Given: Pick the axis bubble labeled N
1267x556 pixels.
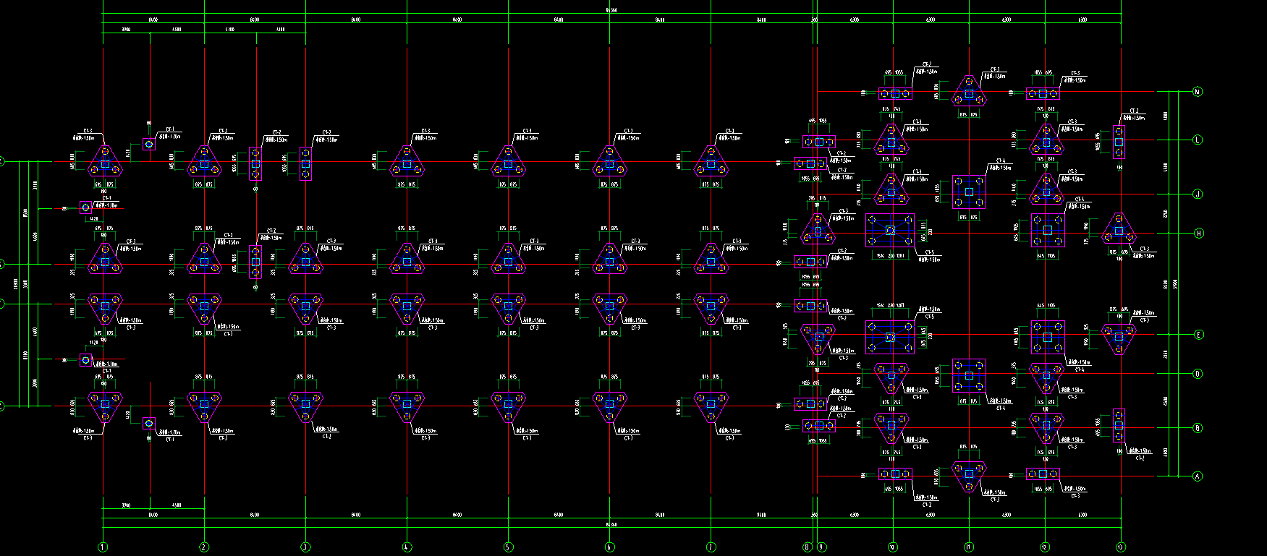Looking at the screenshot, I should [x=1198, y=92].
